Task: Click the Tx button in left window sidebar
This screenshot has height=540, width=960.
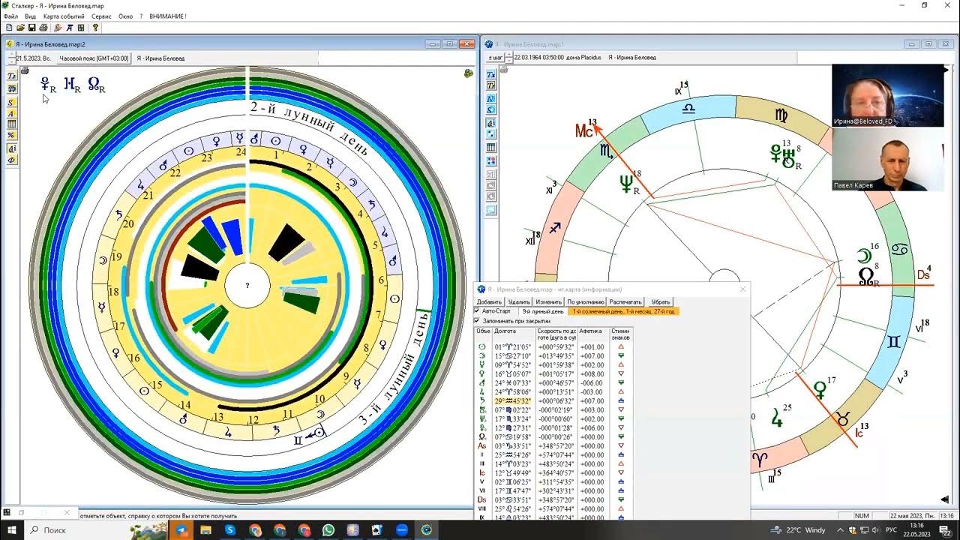Action: [12, 76]
